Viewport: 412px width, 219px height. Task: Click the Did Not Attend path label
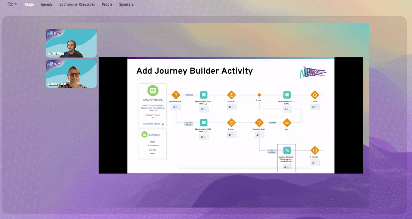coord(189,124)
